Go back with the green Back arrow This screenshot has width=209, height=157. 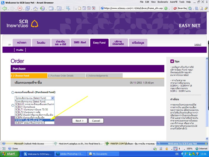pyautogui.click(x=4, y=8)
